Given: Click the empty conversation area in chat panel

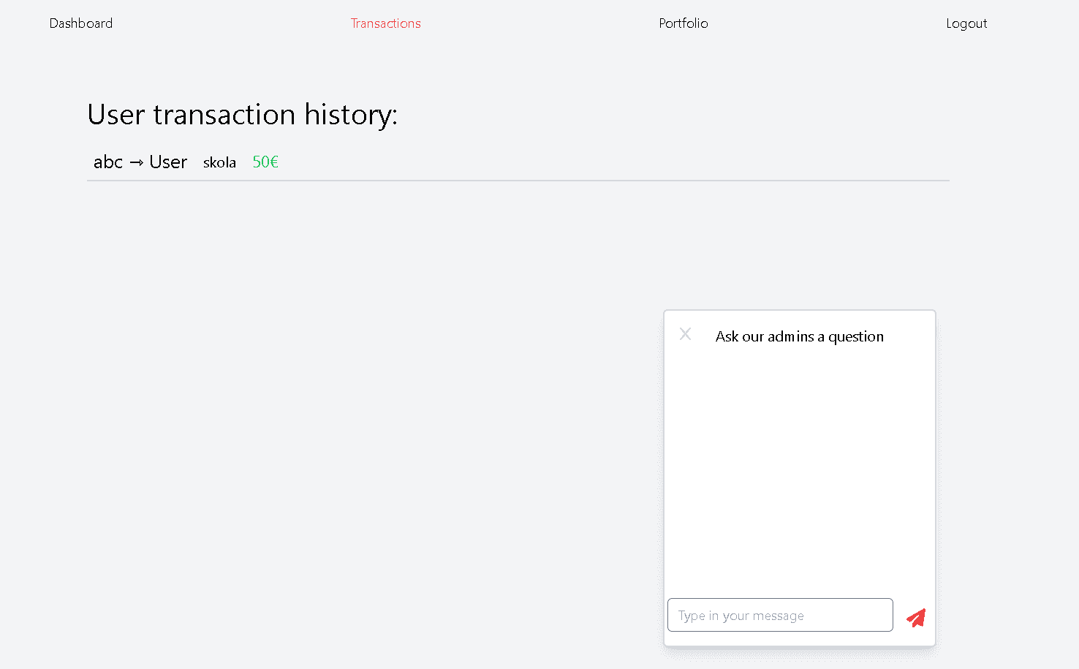Looking at the screenshot, I should point(799,468).
